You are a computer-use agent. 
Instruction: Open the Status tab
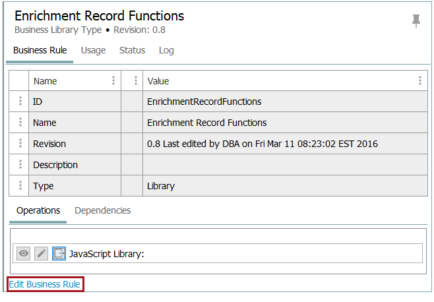[x=132, y=50]
